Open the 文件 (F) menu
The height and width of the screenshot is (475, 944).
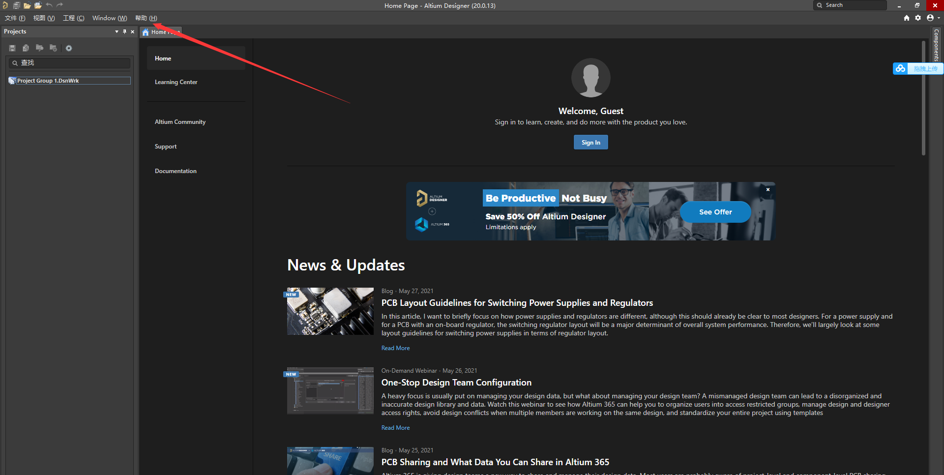pyautogui.click(x=15, y=18)
